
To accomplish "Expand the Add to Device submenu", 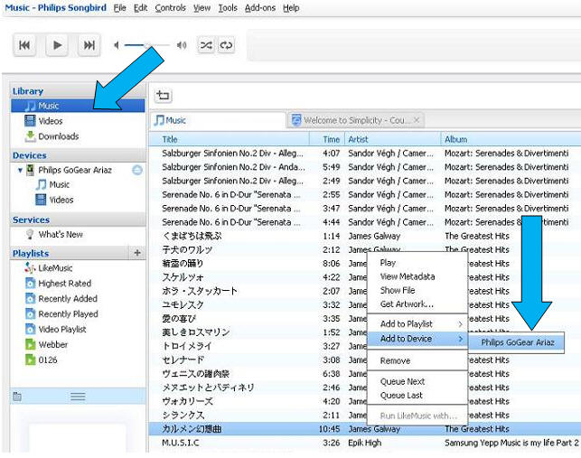I will pos(417,339).
